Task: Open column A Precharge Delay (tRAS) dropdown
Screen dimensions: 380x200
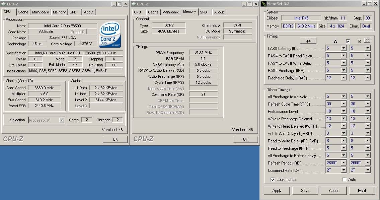Action: (x=344, y=78)
